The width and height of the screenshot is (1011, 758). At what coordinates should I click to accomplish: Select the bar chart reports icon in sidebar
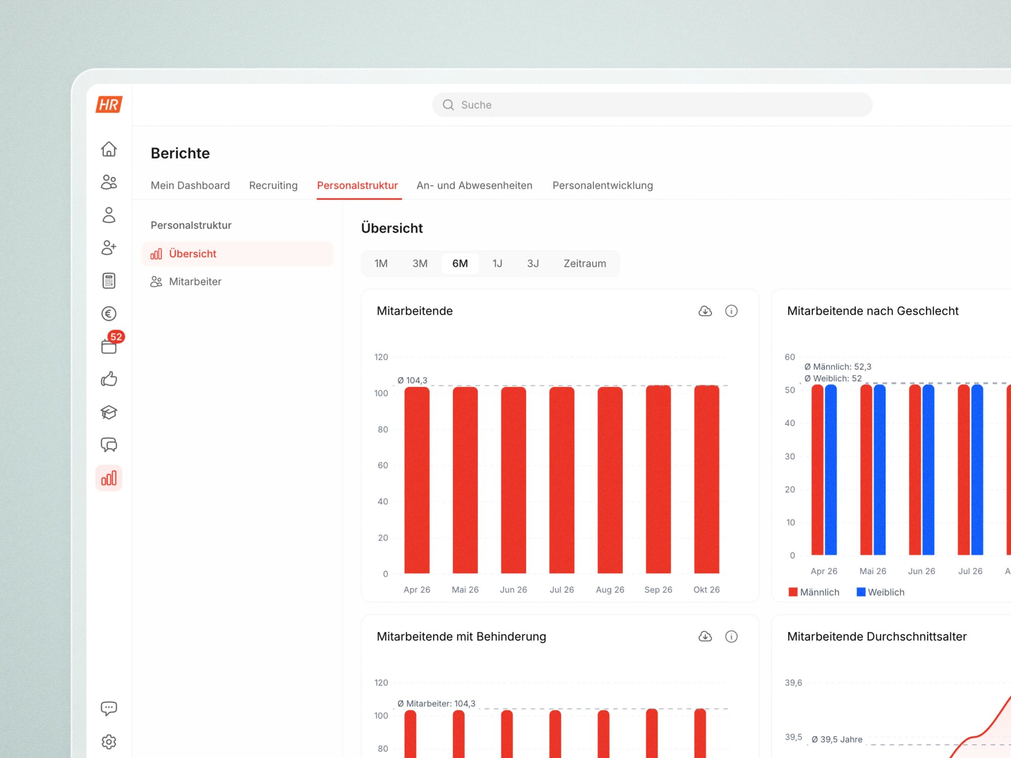pos(109,478)
